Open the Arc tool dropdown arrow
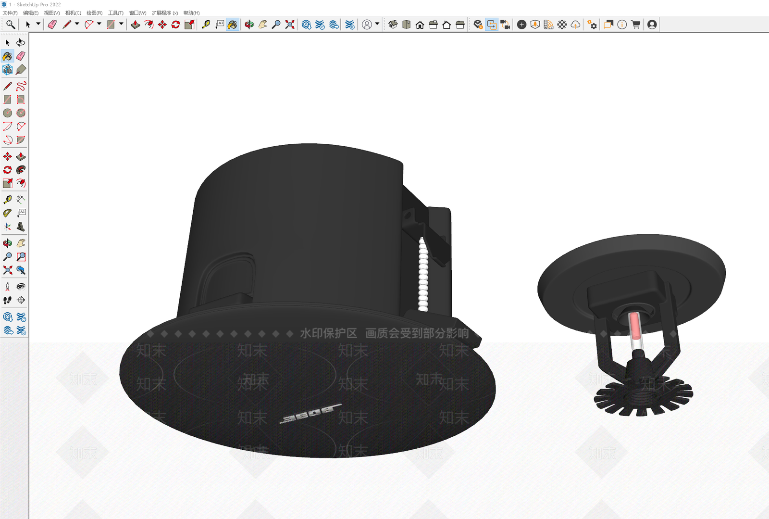 click(x=99, y=24)
